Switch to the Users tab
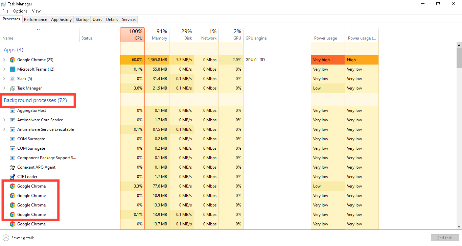The height and width of the screenshot is (246, 462). 97,20
